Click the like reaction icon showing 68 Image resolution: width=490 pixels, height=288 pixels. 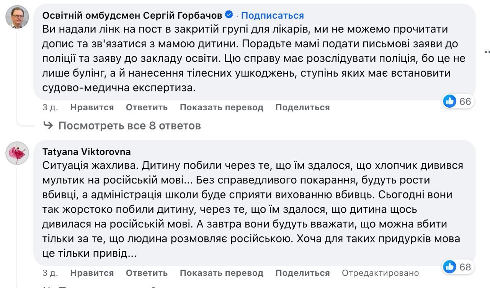tap(450, 267)
